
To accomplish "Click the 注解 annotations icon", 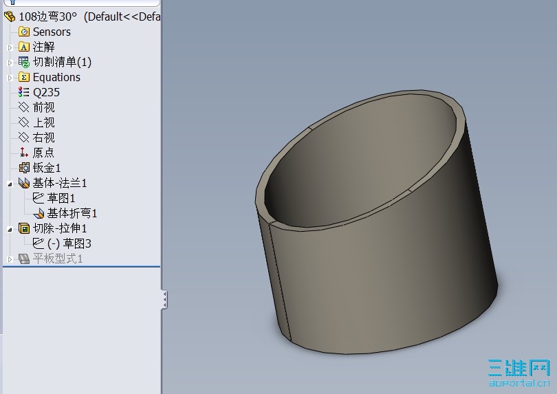I will click(24, 47).
